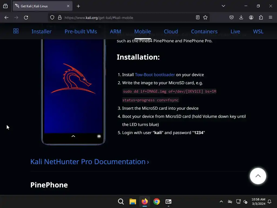The image size is (277, 208).
Task: Open Firefox View recent browsing icon
Action: (x=5, y=6)
